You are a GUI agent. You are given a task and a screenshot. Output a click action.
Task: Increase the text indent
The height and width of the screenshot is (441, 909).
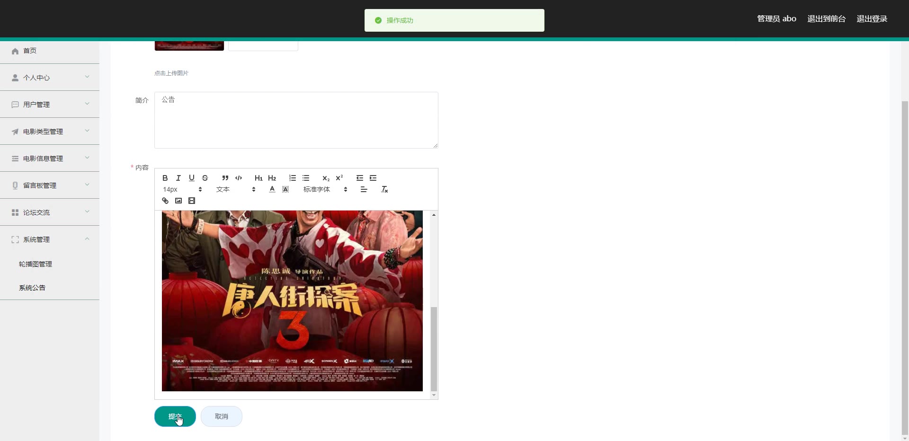[x=373, y=178]
